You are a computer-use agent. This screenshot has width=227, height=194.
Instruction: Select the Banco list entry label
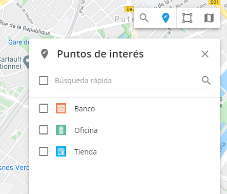(85, 109)
